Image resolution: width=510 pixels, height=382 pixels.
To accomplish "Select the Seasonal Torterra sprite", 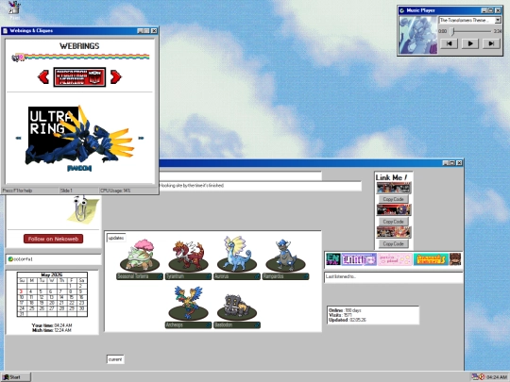I will [140, 256].
